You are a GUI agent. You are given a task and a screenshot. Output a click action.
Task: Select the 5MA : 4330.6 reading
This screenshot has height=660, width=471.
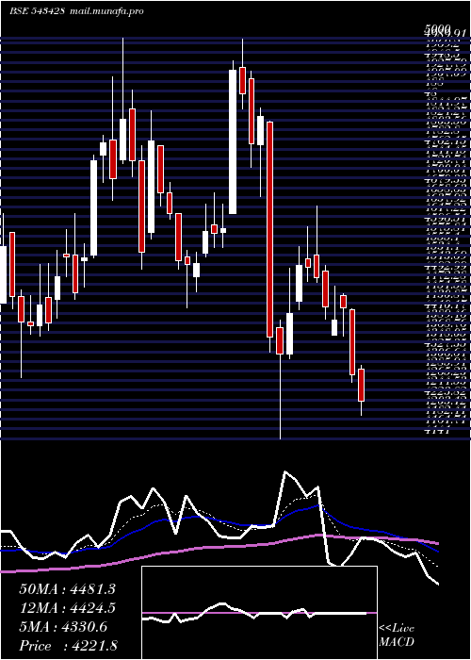click(x=63, y=627)
